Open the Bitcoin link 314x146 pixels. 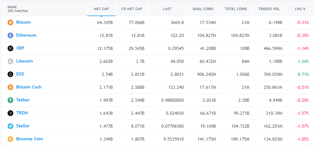pyautogui.click(x=23, y=22)
